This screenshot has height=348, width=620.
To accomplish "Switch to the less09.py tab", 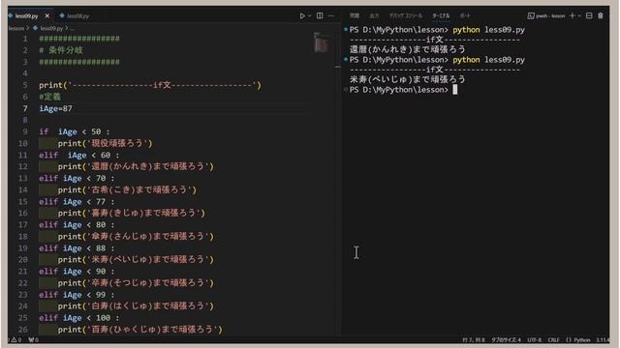I will [x=26, y=15].
